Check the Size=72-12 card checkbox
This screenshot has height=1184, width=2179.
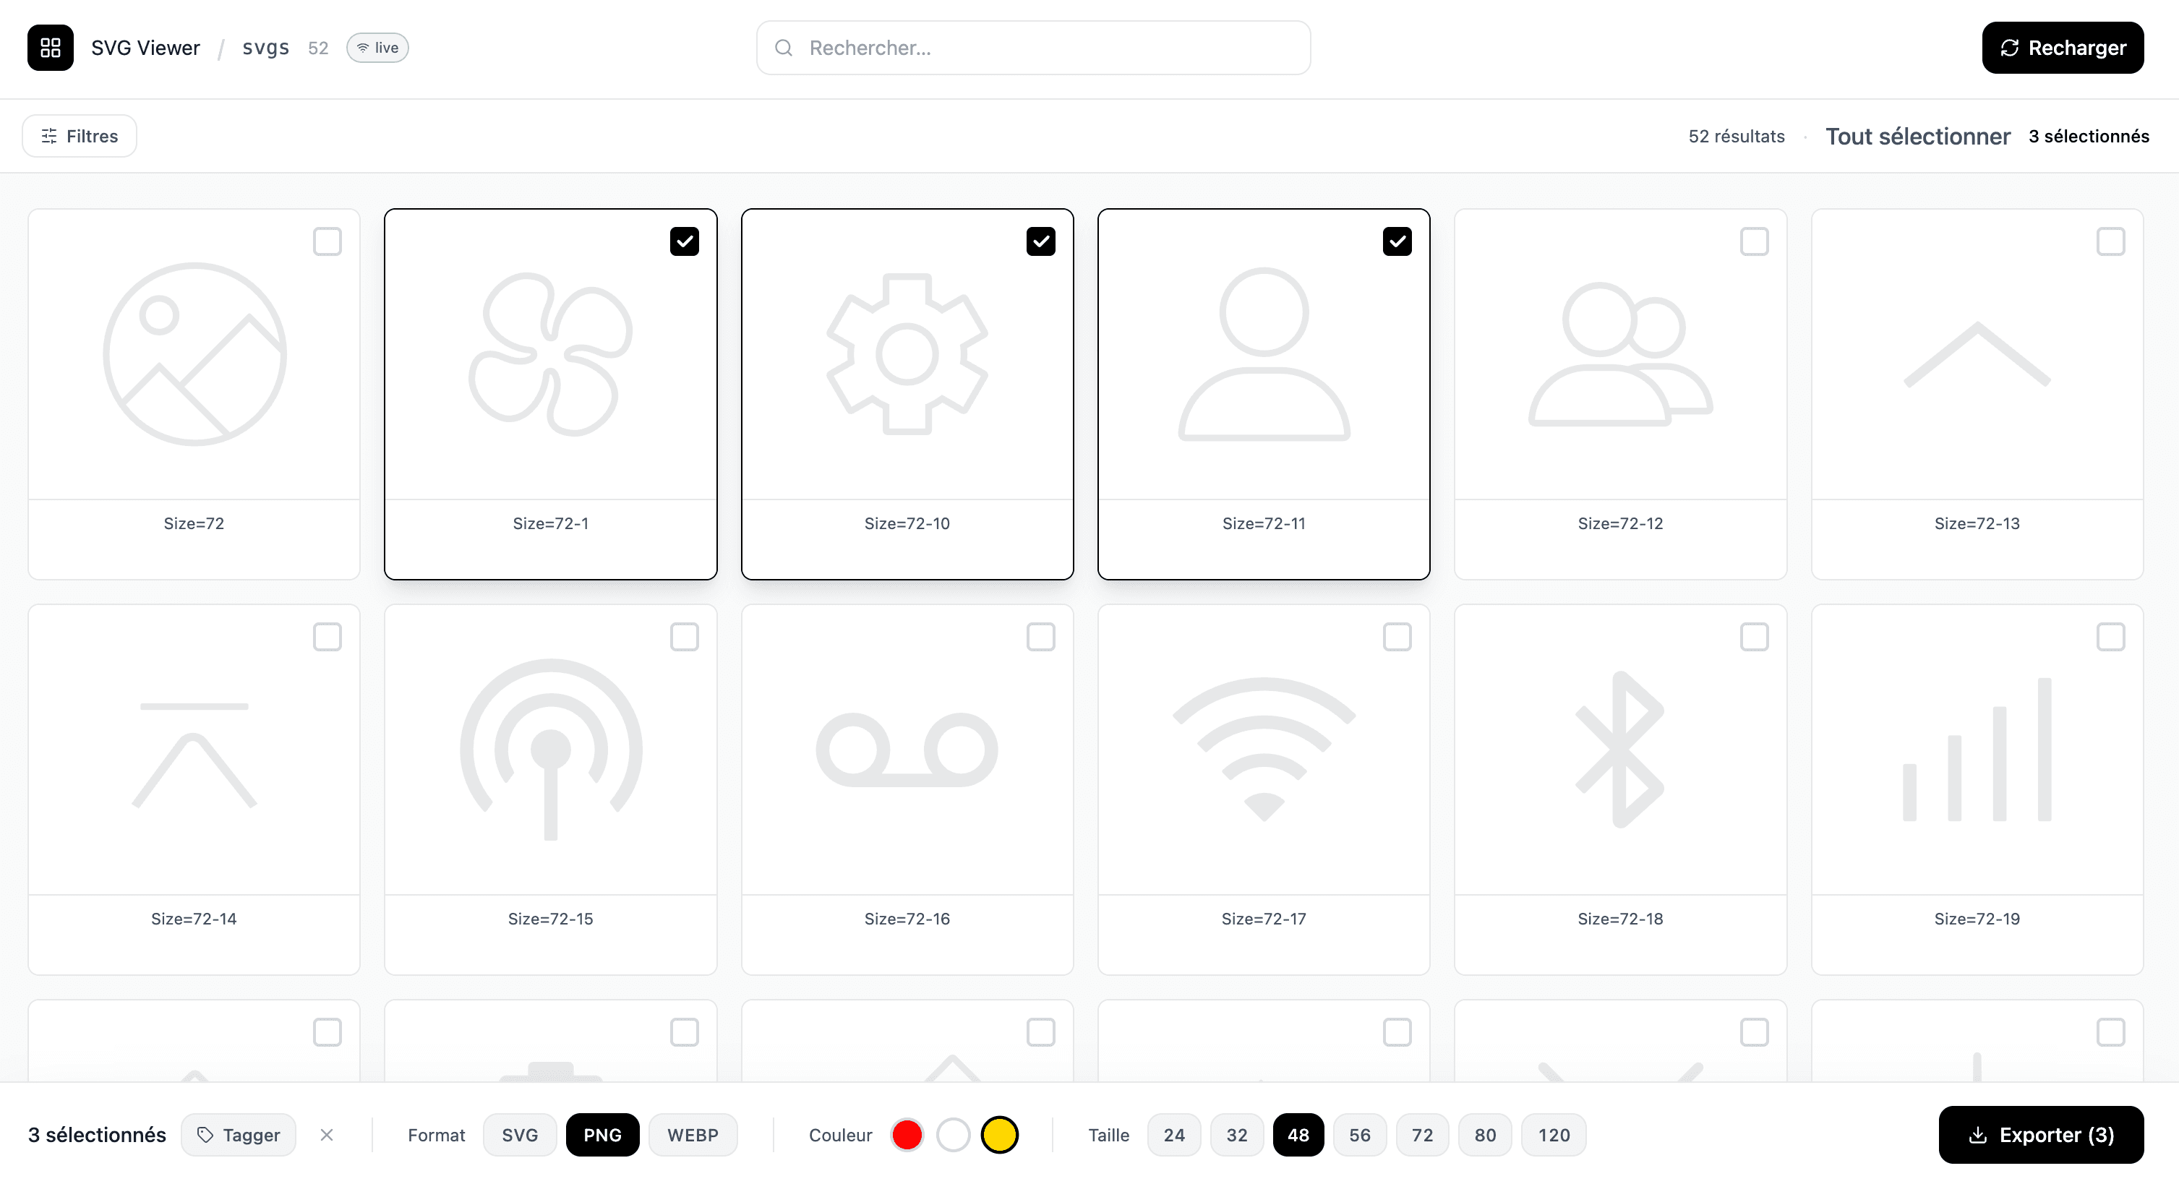1753,242
